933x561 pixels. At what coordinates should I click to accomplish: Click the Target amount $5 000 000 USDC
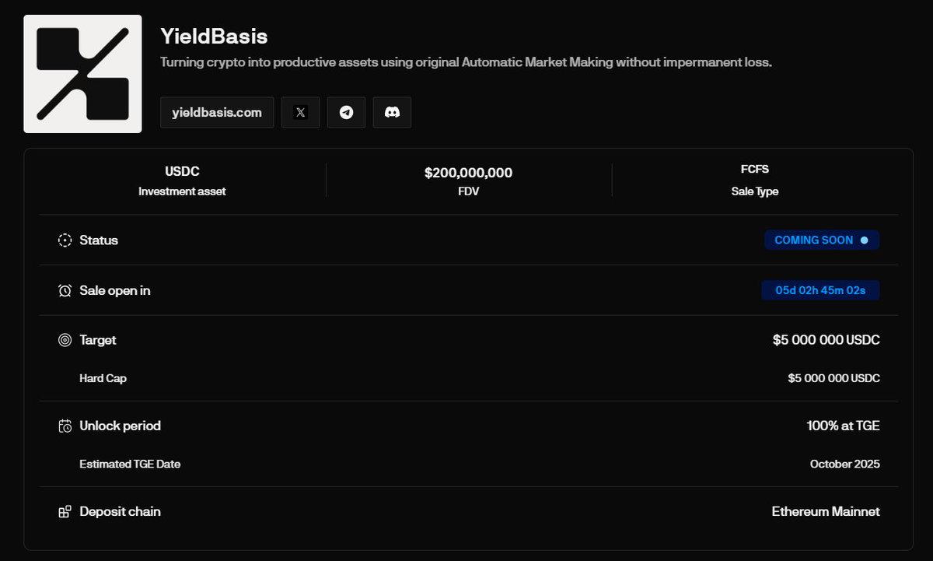click(826, 340)
